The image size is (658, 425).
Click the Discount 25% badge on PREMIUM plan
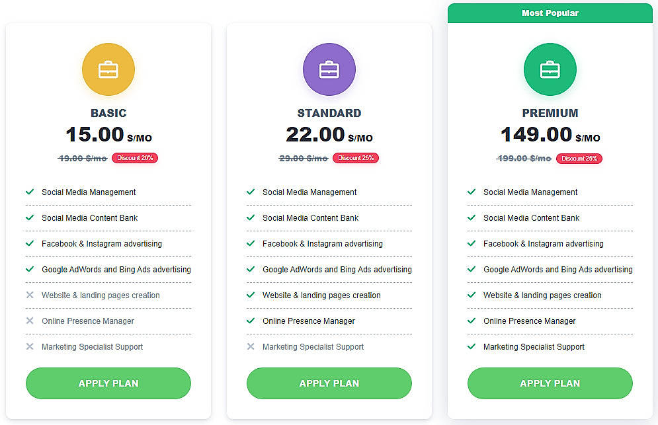pyautogui.click(x=579, y=158)
